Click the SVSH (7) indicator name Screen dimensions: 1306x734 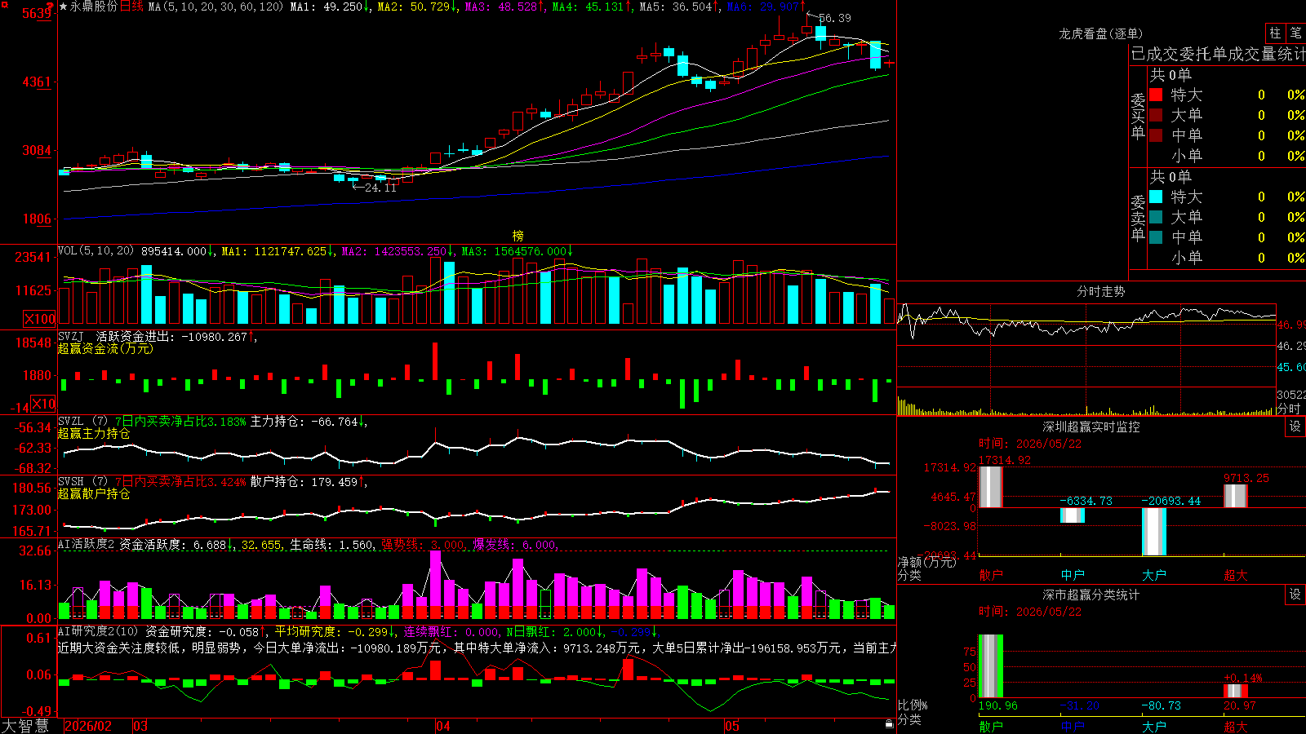[82, 482]
